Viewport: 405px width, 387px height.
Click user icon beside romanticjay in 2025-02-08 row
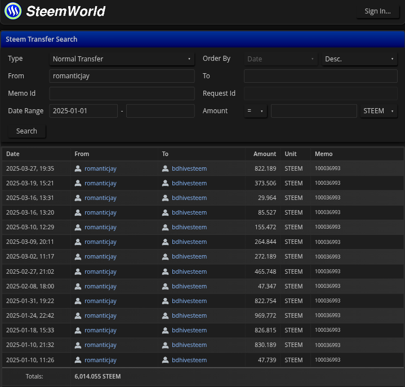click(78, 287)
